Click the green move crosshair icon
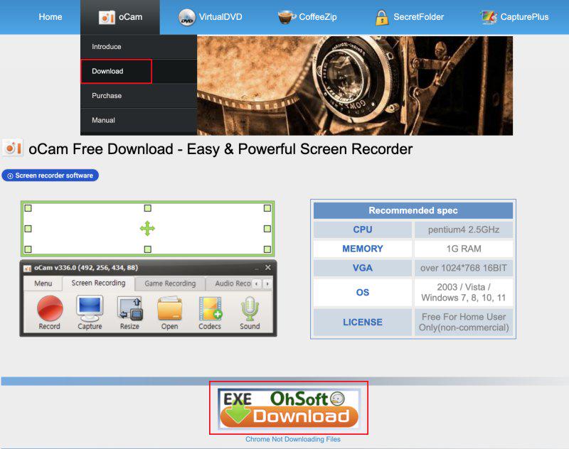The width and height of the screenshot is (569, 449). pos(147,229)
